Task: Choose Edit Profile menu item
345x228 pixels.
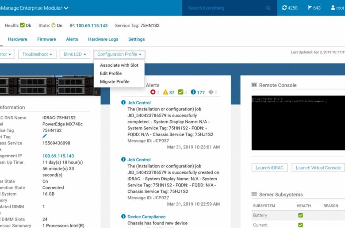Action: coord(111,73)
